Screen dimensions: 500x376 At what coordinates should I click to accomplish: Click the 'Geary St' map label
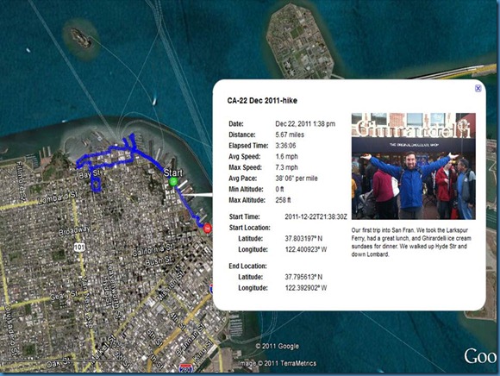coord(64,296)
